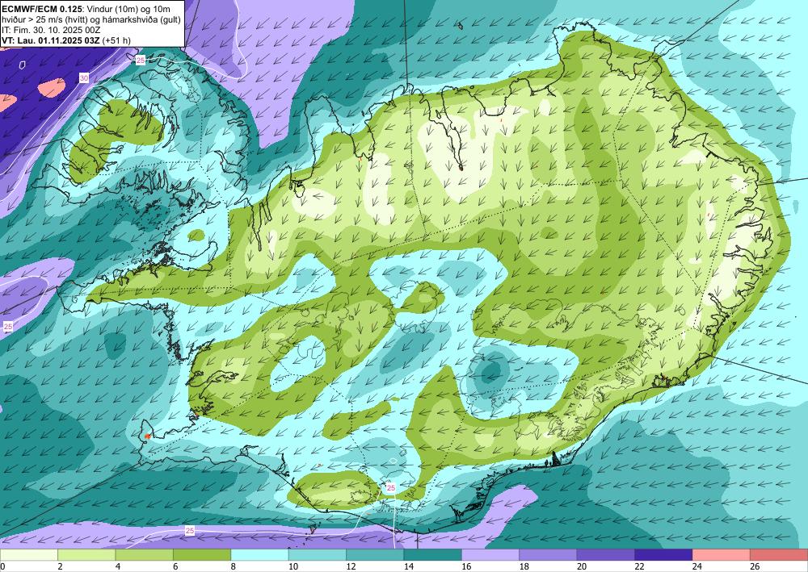808x572 pixels.
Task: Click the legend scale value '14'
Action: pos(409,567)
